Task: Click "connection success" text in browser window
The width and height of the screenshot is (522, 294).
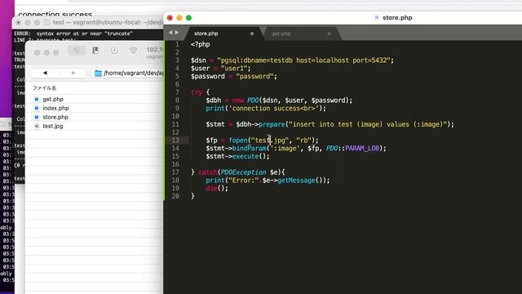Action: pyautogui.click(x=55, y=15)
